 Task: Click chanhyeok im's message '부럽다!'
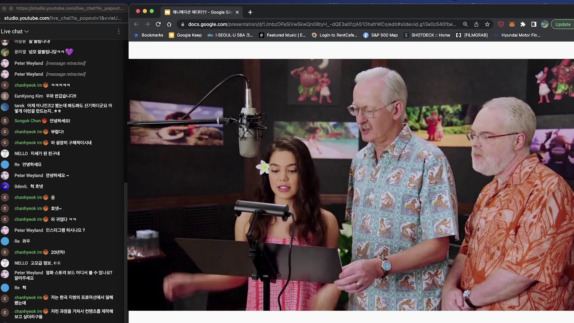point(57,132)
